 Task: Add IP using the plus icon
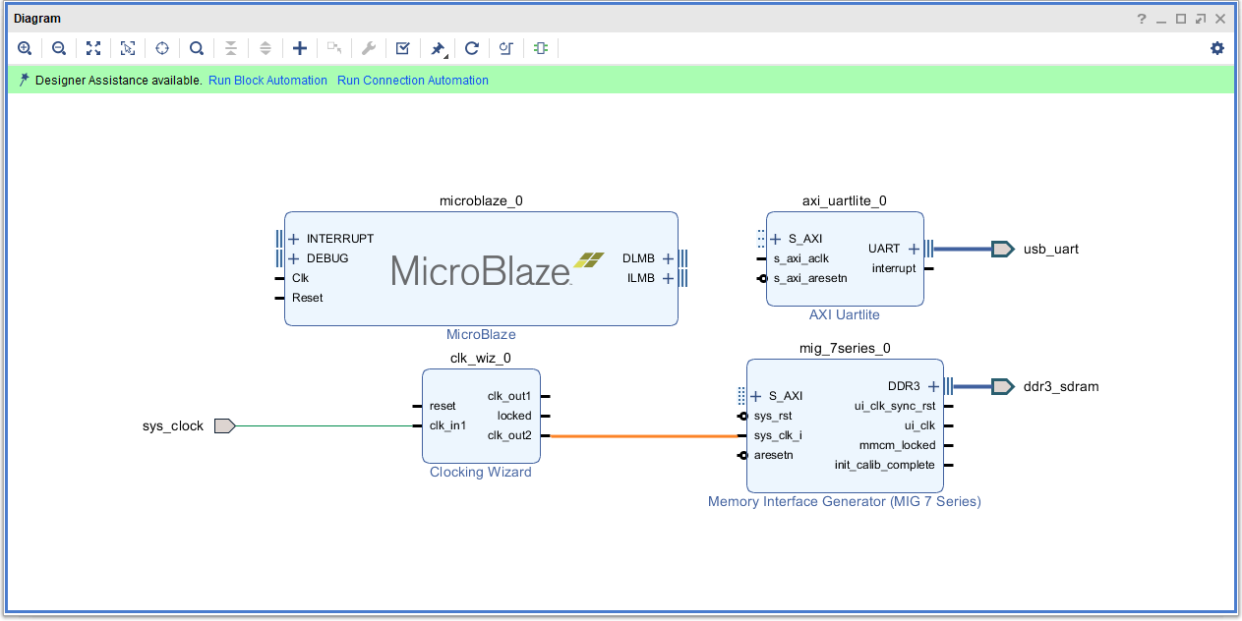tap(300, 48)
